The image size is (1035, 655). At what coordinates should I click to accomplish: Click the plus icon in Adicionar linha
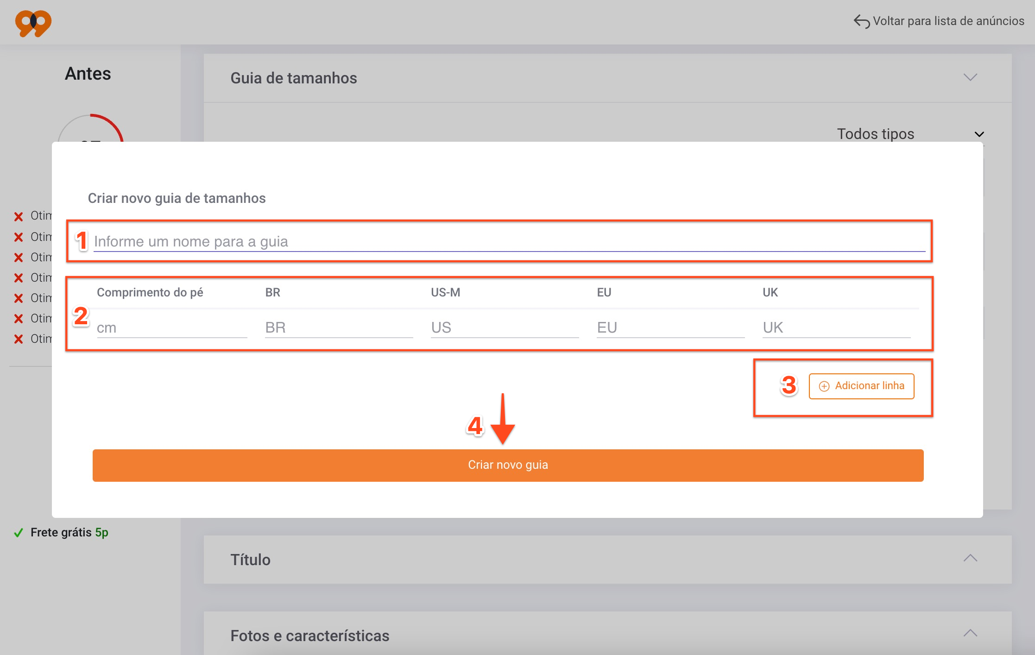(x=824, y=386)
